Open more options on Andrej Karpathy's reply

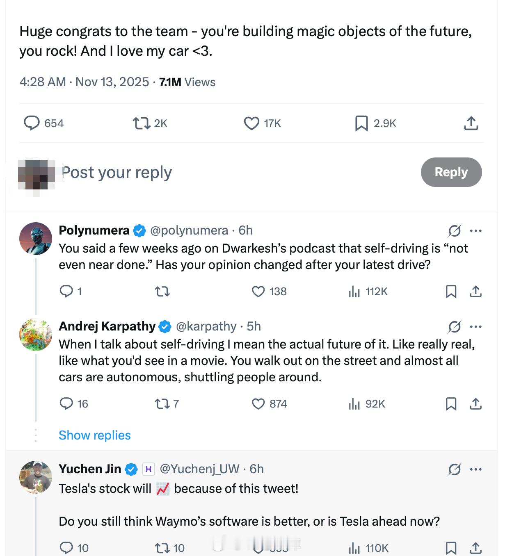(x=476, y=327)
